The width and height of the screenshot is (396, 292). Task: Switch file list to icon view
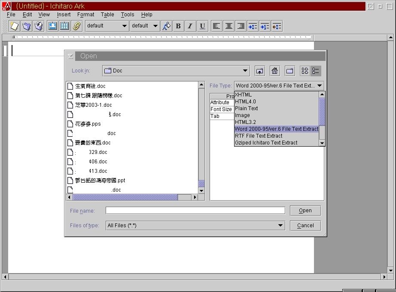305,71
